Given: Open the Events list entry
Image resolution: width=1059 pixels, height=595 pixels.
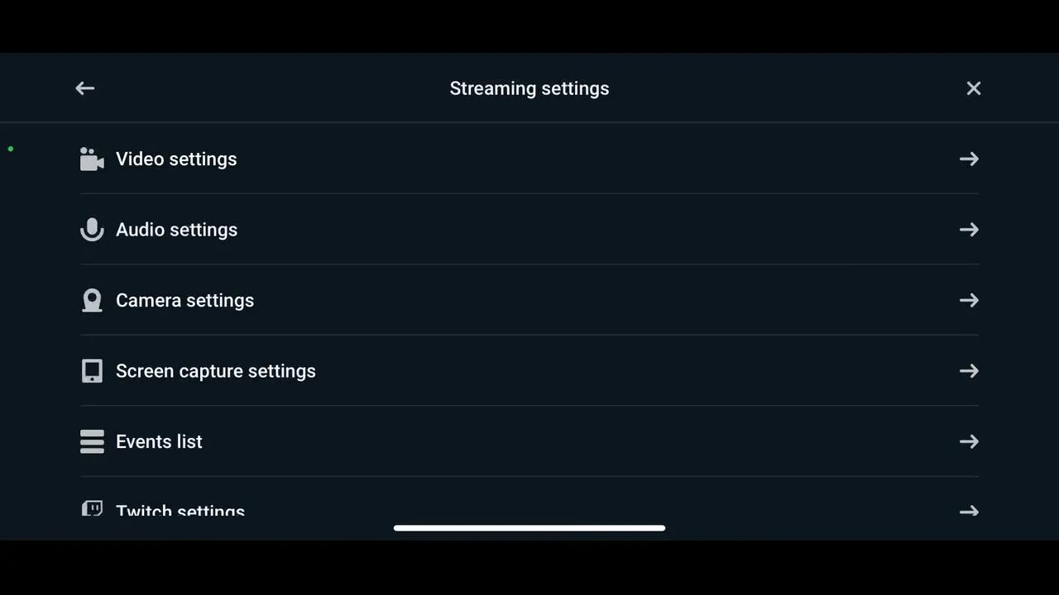Looking at the screenshot, I should 529,441.
